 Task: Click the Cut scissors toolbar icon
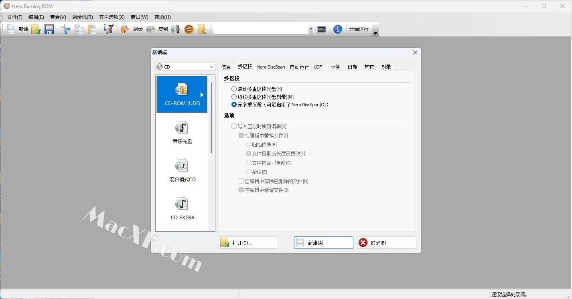[x=65, y=29]
